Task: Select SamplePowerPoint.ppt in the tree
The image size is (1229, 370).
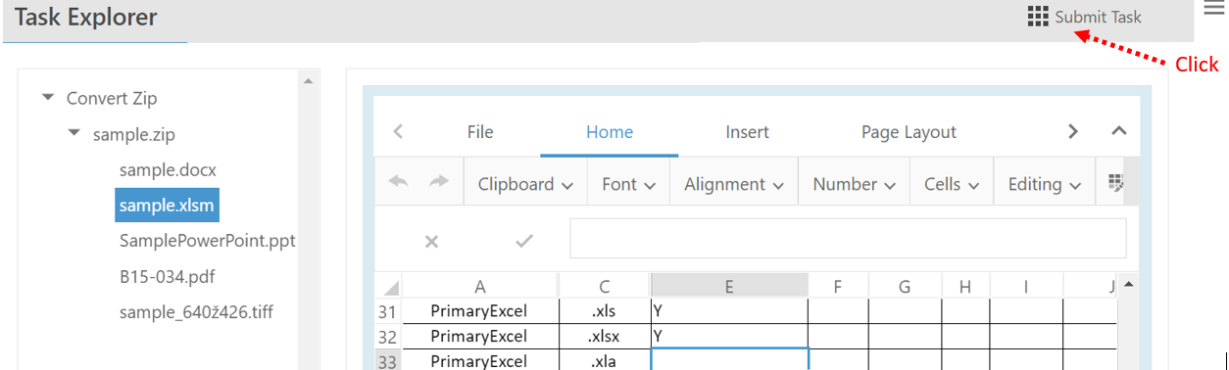Action: click(207, 240)
